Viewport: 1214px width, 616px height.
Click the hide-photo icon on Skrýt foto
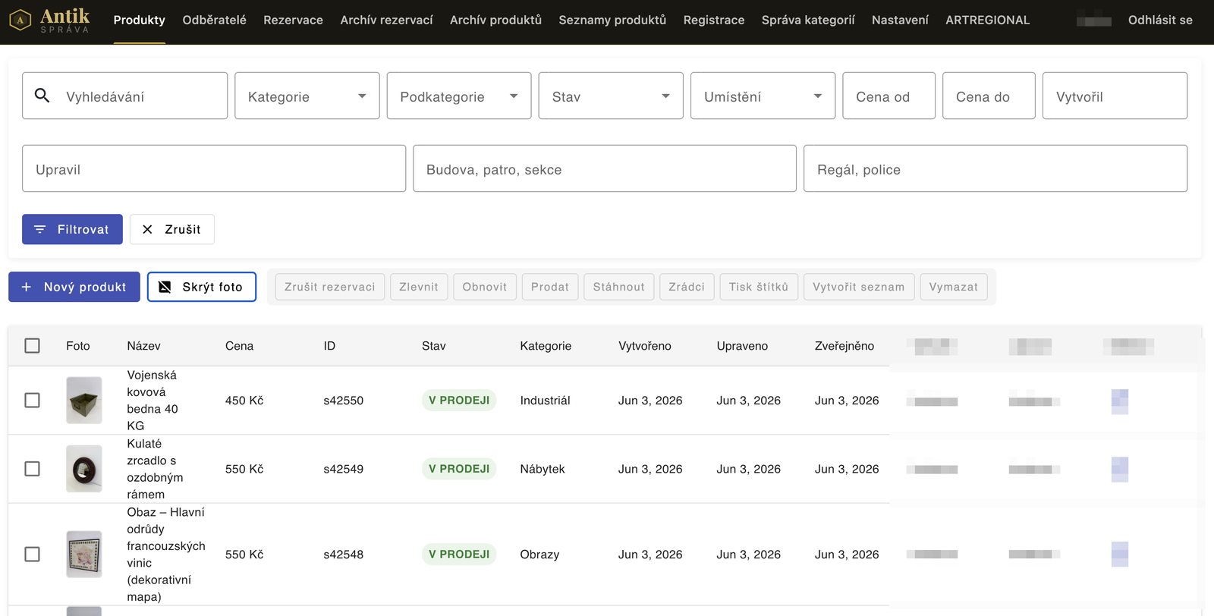(x=165, y=287)
